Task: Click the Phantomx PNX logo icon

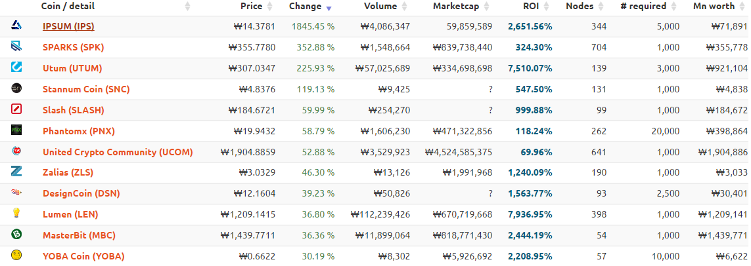Action: [16, 130]
